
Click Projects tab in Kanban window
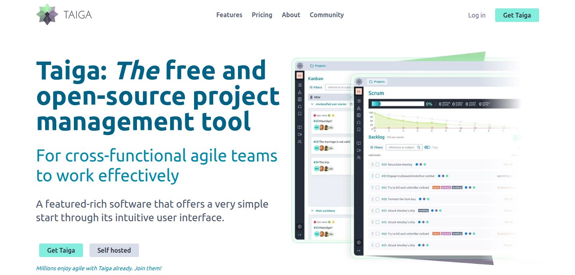tap(318, 66)
